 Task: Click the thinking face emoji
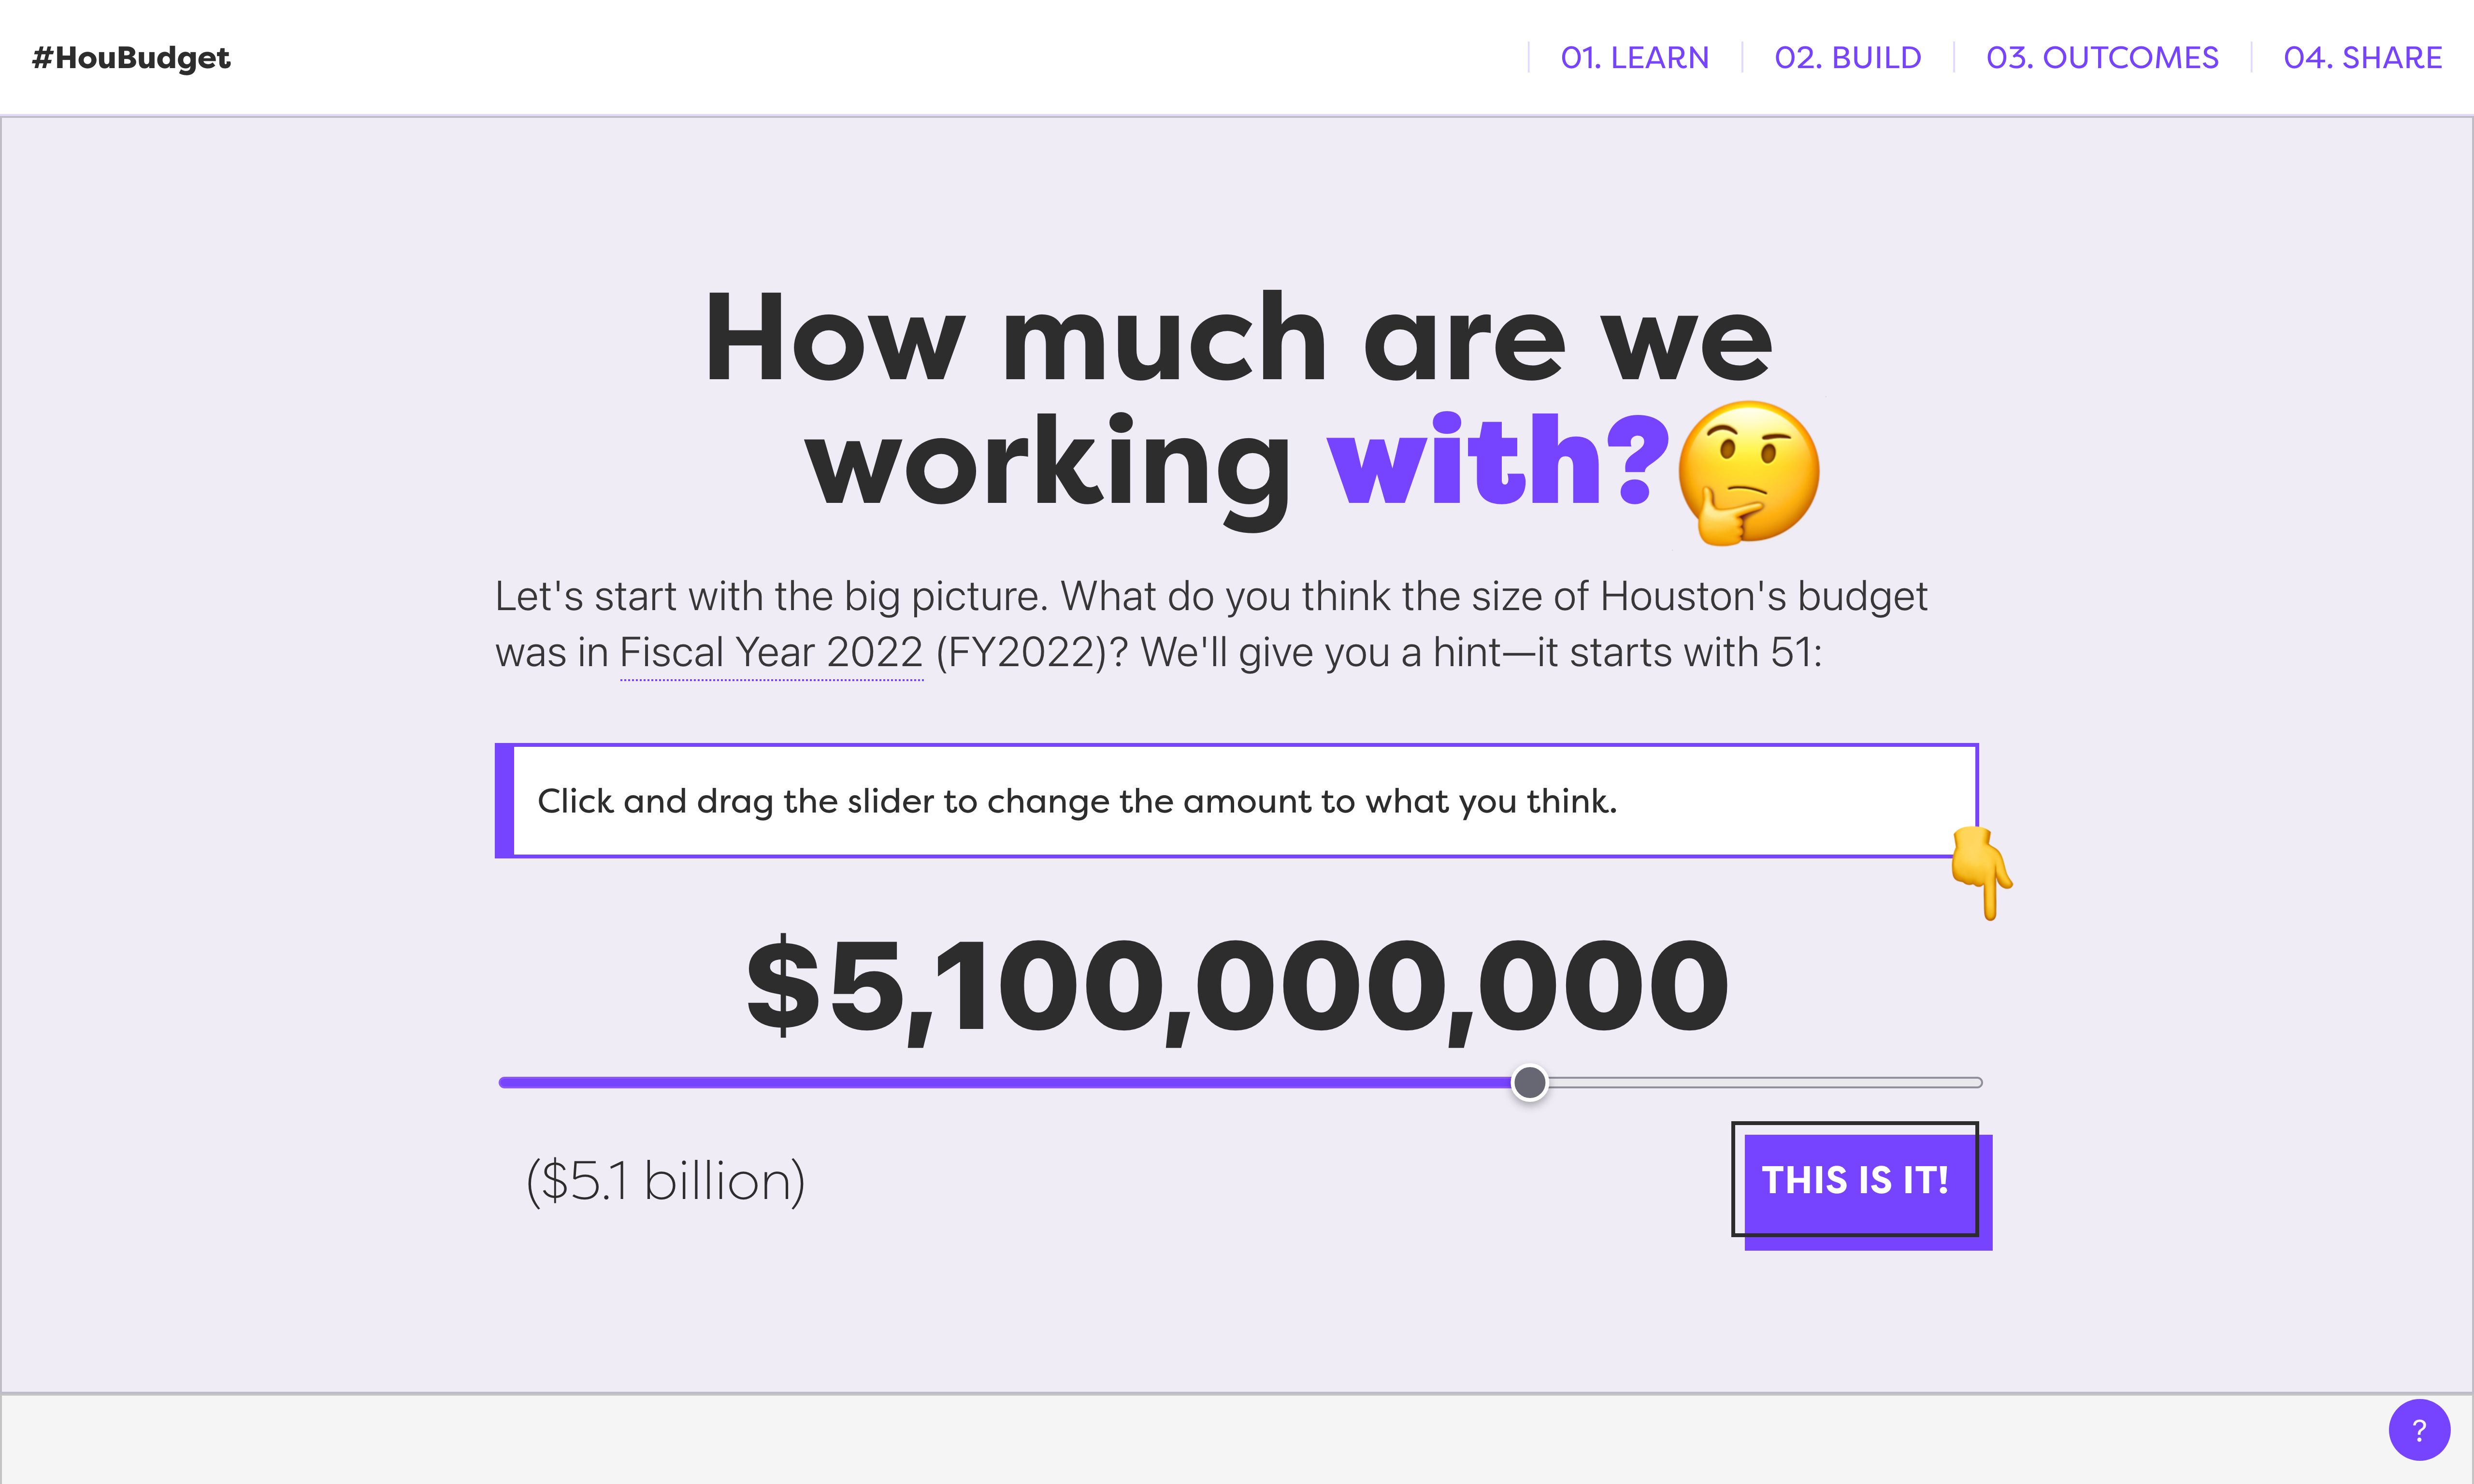pyautogui.click(x=1748, y=472)
